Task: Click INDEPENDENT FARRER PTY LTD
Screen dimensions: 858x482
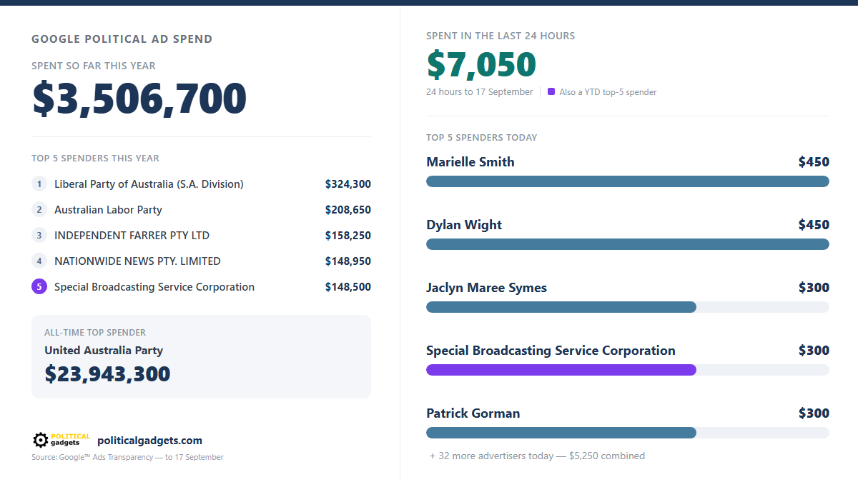Action: click(132, 236)
